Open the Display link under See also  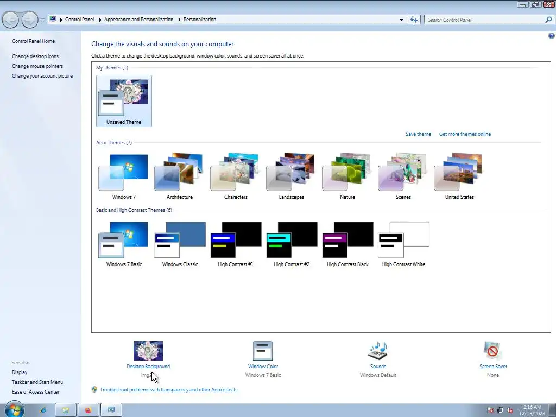click(20, 372)
